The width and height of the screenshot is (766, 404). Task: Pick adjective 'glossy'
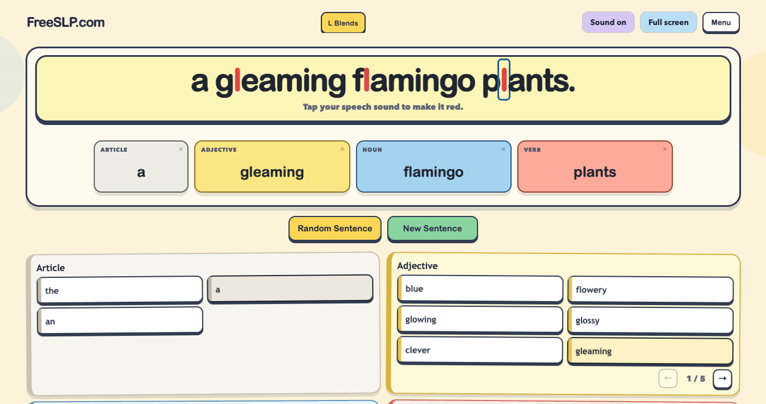tap(650, 320)
